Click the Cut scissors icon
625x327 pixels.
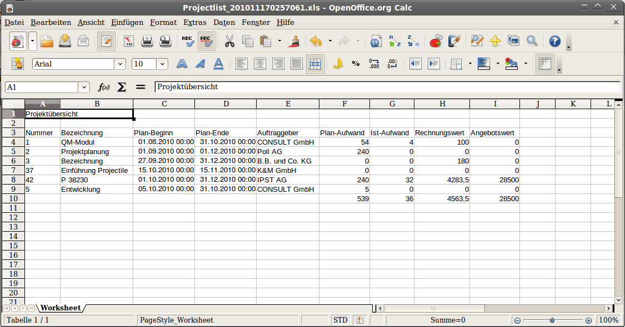coord(229,42)
